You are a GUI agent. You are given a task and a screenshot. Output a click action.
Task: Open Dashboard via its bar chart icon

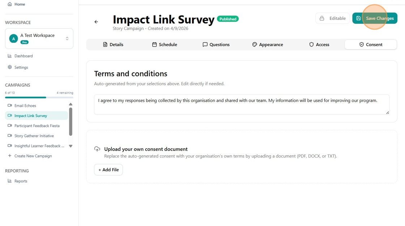10,56
